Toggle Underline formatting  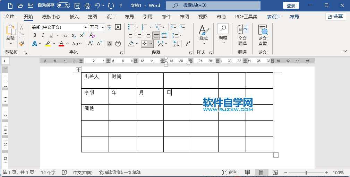click(x=51, y=35)
